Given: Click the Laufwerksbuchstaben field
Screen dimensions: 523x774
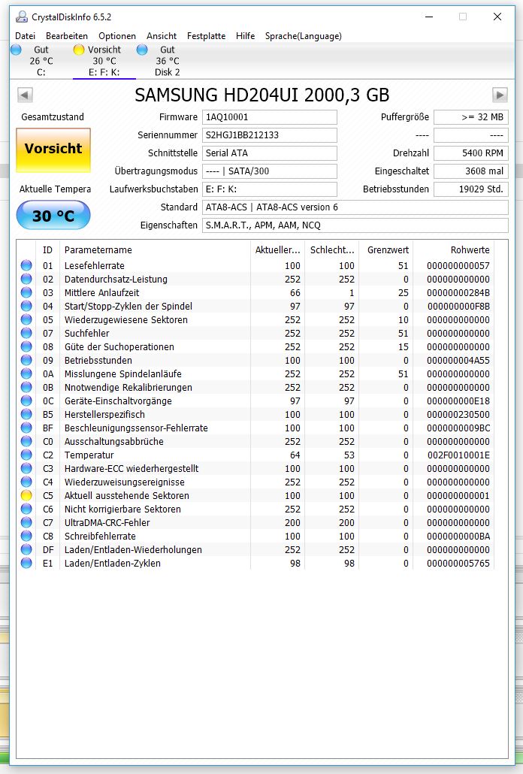Looking at the screenshot, I should pos(270,189).
